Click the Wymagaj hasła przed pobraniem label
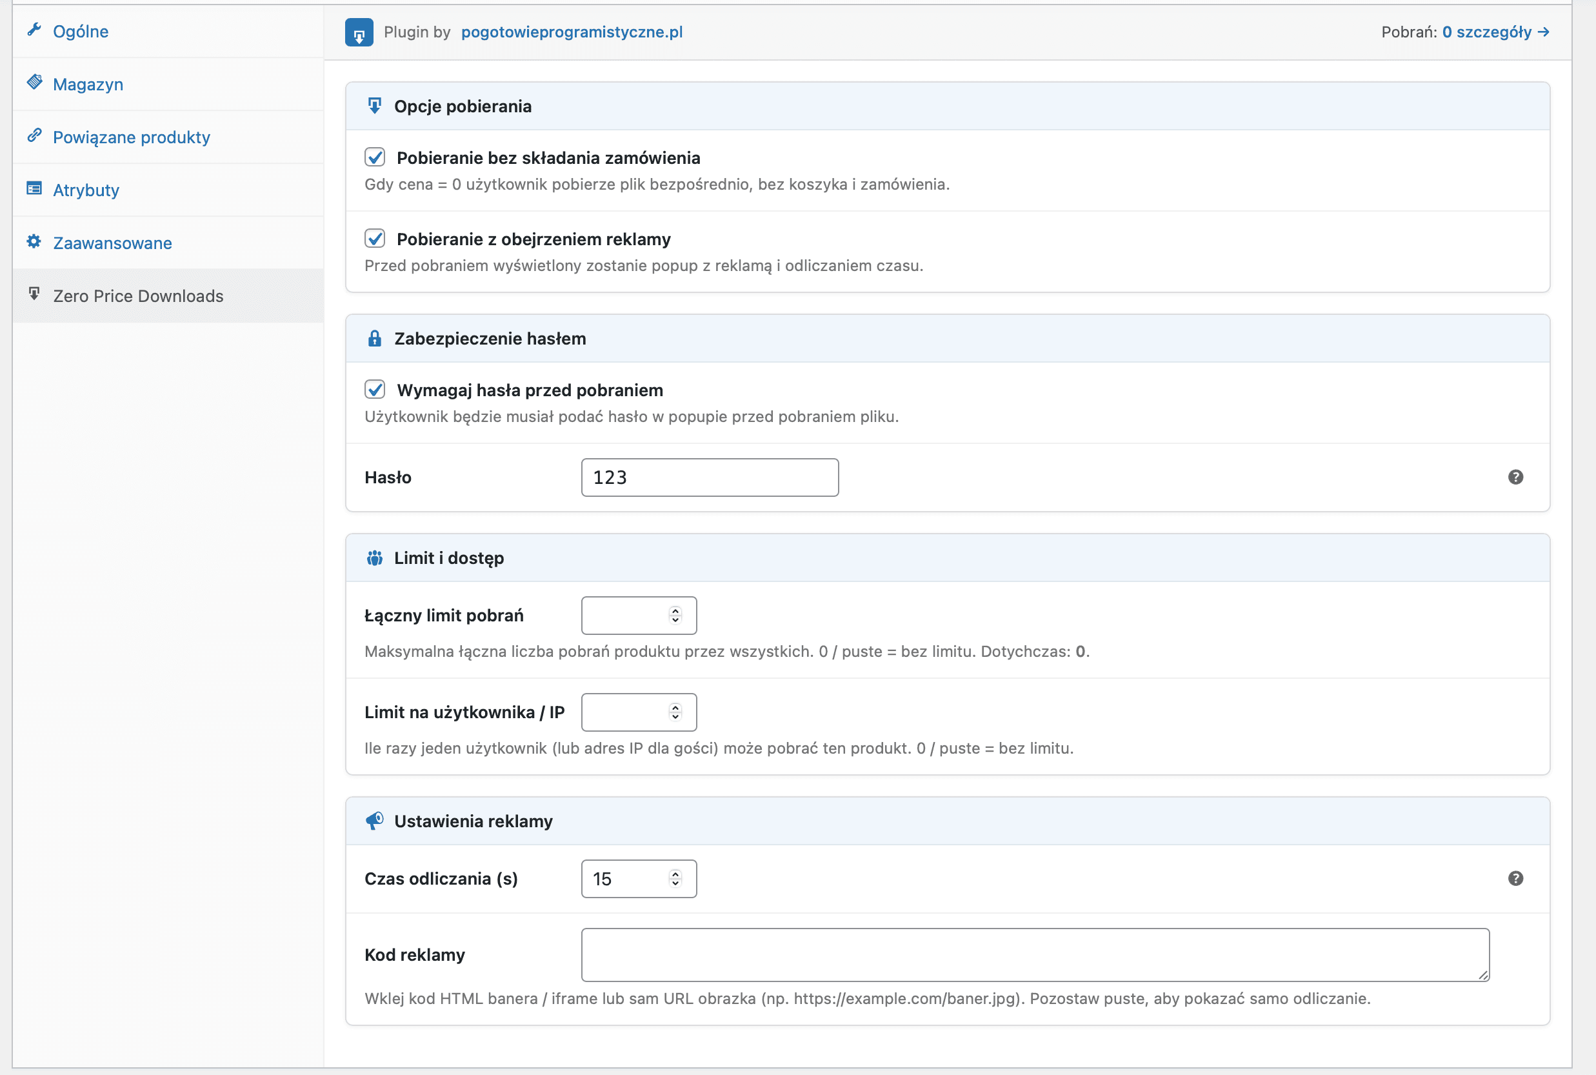The width and height of the screenshot is (1596, 1075). click(x=530, y=390)
